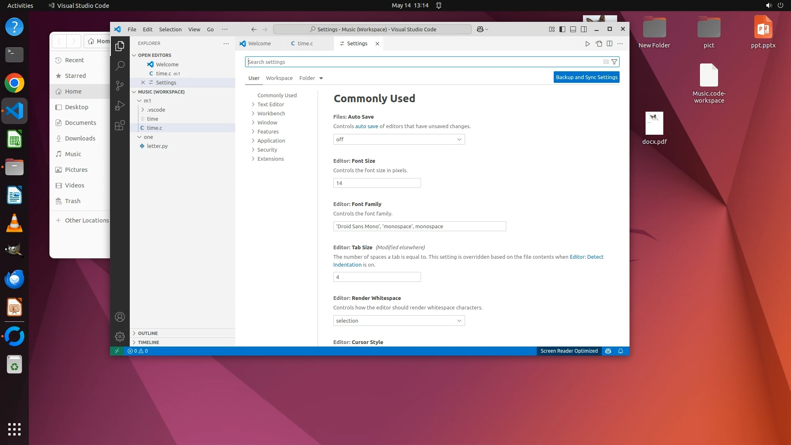Open Google Chrome from the dock
791x445 pixels.
click(x=14, y=83)
